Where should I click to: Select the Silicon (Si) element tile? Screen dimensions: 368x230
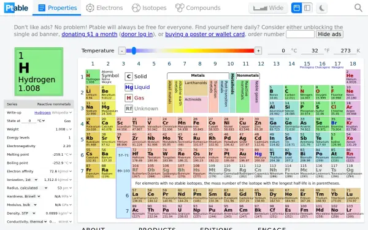291,108
